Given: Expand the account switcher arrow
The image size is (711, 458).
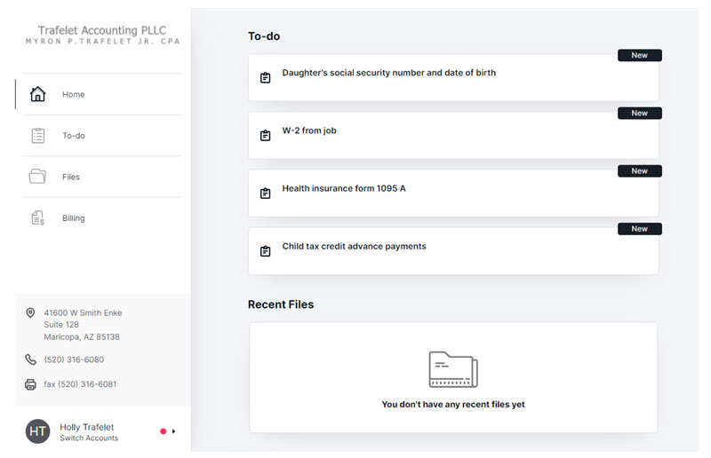Looking at the screenshot, I should pyautogui.click(x=173, y=431).
